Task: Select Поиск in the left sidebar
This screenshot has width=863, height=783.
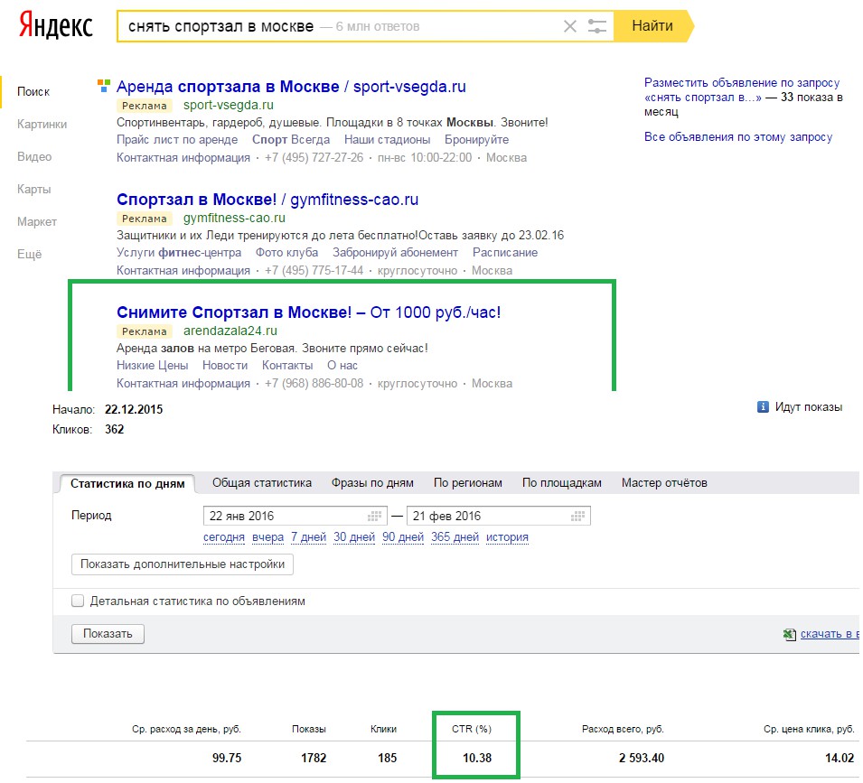Action: tap(33, 92)
